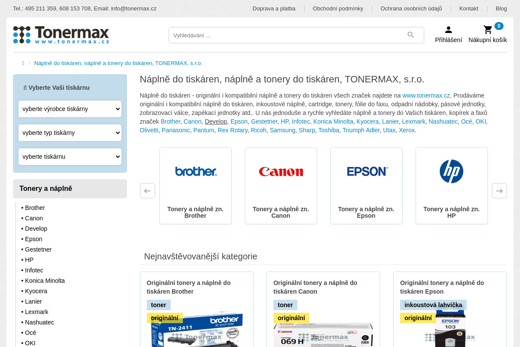Click the search magnifier icon
The height and width of the screenshot is (347, 520).
pyautogui.click(x=411, y=35)
